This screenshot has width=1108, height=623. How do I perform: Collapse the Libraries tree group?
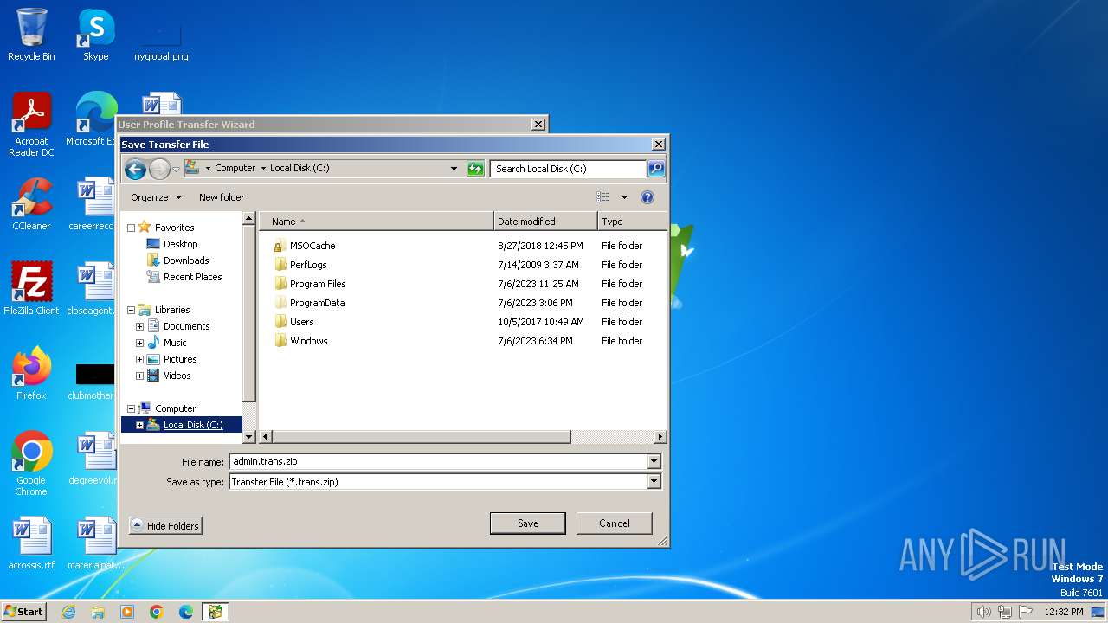tap(132, 310)
